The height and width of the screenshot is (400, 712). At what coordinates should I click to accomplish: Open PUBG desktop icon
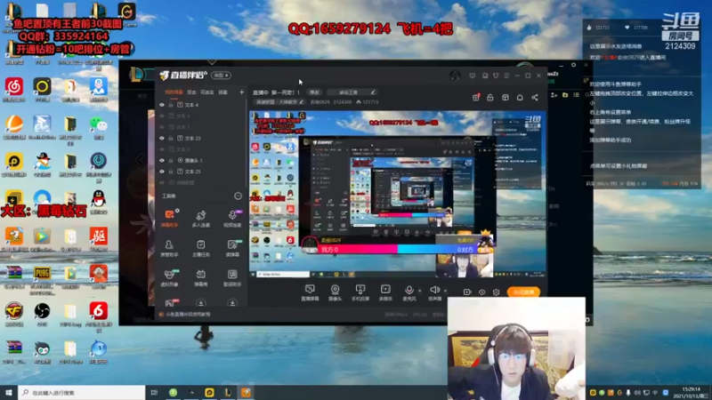coord(42,278)
